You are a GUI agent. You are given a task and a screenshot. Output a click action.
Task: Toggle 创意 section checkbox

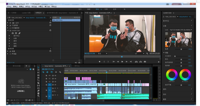pyautogui.click(x=191, y=26)
